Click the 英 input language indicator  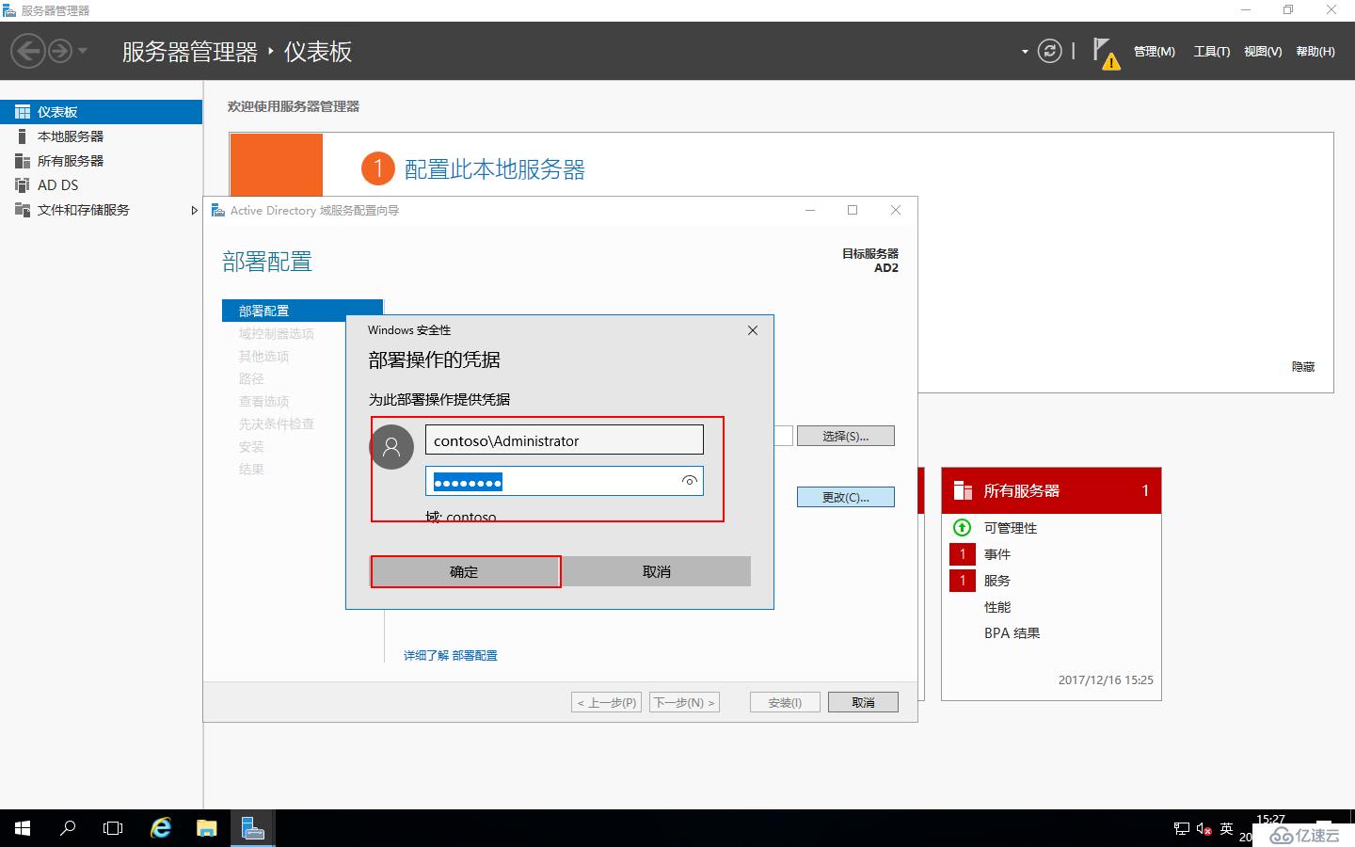[1226, 829]
